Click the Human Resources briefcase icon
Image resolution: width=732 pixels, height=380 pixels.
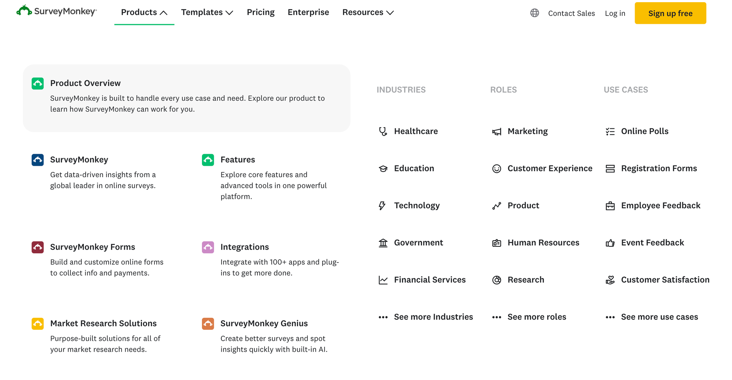point(497,242)
